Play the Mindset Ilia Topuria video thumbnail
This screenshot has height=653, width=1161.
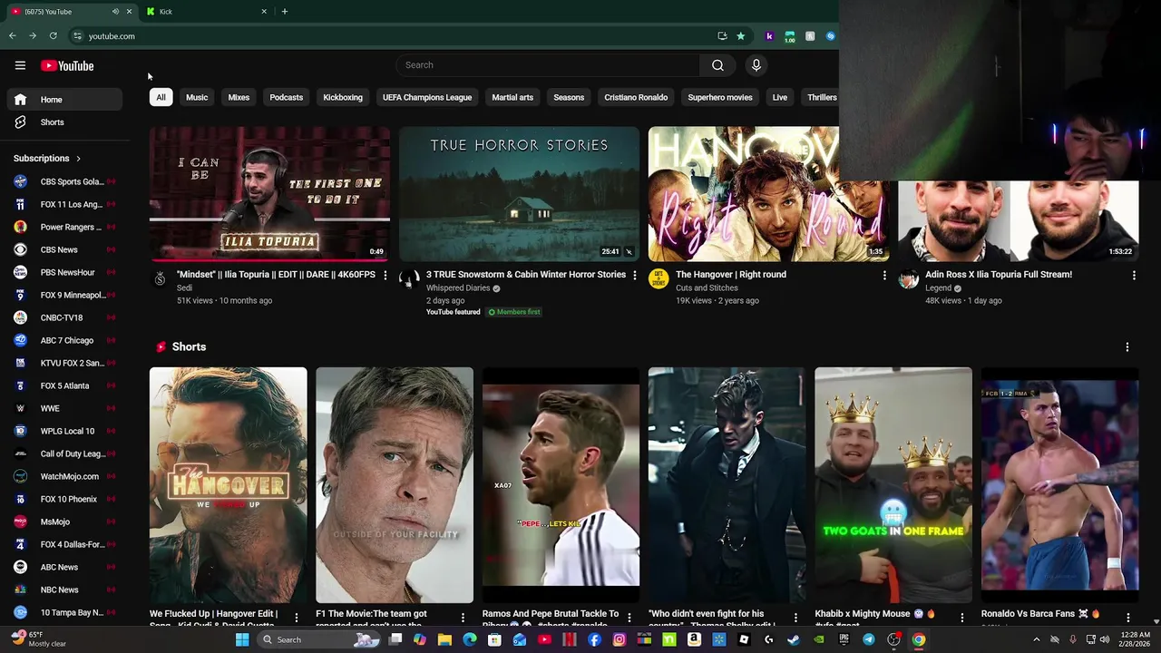[x=269, y=194]
